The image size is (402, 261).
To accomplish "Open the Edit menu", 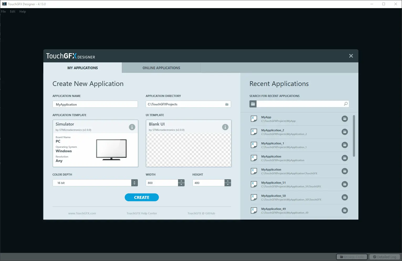I will [x=13, y=12].
